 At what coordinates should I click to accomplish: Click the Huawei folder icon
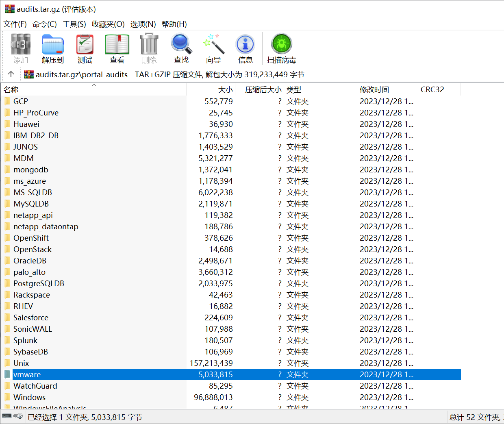[x=7, y=124]
